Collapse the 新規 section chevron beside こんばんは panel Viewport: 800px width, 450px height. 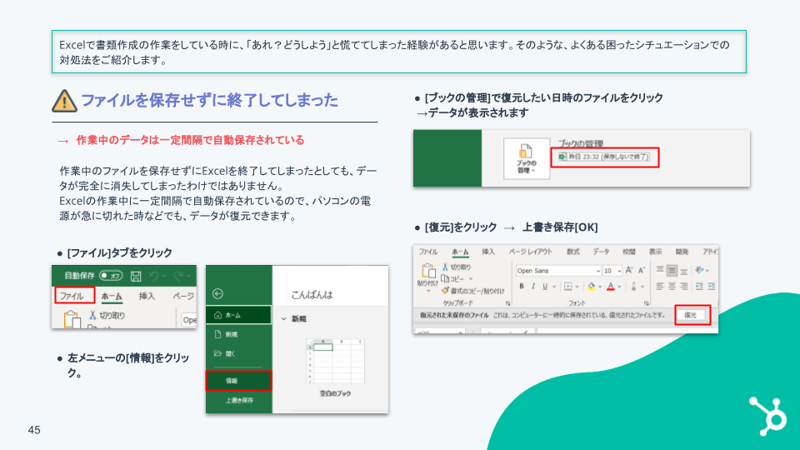283,319
